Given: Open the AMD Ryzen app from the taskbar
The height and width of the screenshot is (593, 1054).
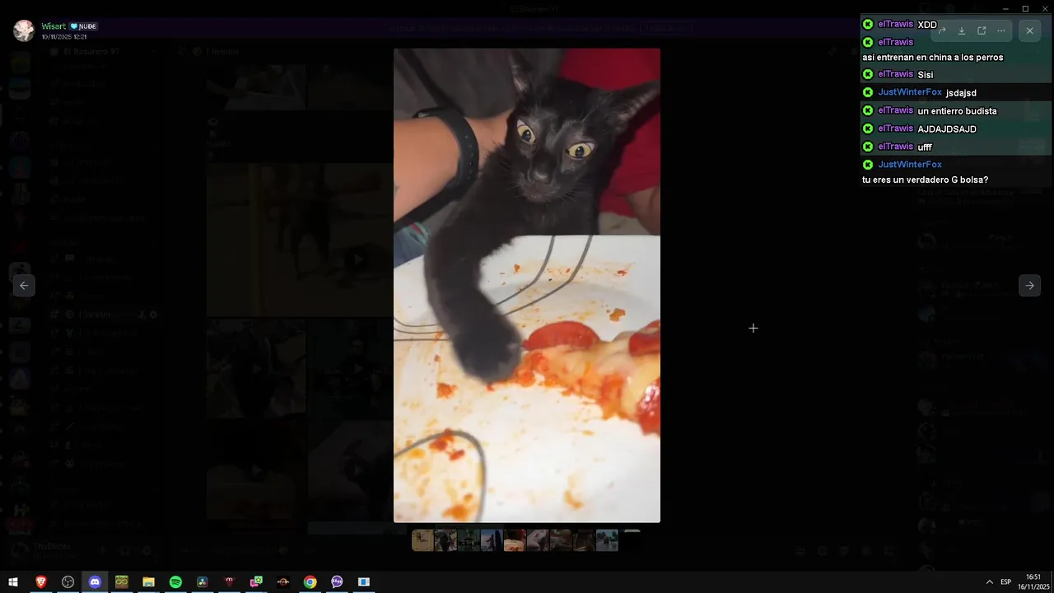Looking at the screenshot, I should 283,582.
